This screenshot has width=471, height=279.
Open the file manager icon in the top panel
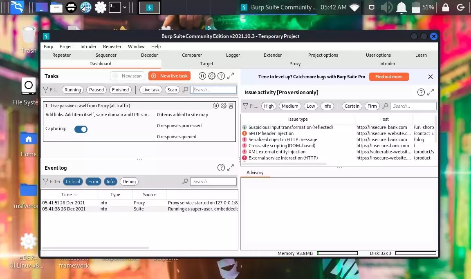[x=56, y=7]
